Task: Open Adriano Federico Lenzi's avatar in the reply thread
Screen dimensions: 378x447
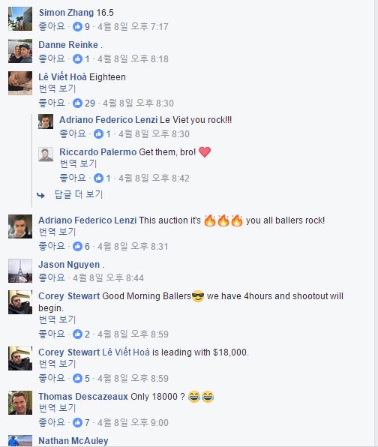Action: point(46,121)
